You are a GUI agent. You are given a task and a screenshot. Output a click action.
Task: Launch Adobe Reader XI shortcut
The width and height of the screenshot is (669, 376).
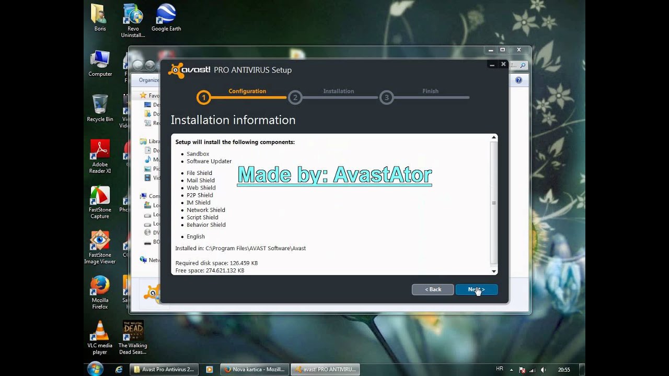(x=100, y=156)
